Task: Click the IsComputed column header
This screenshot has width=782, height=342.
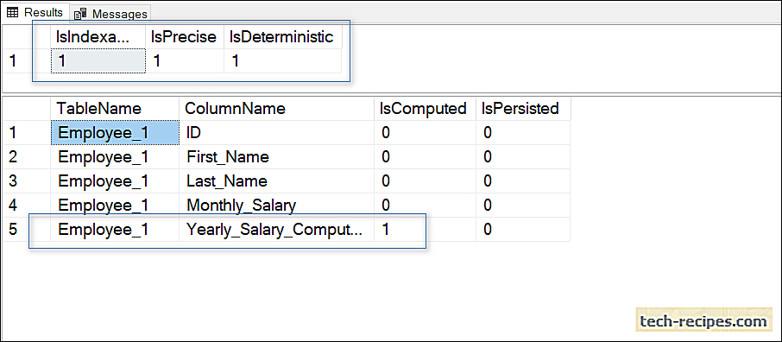Action: click(x=425, y=108)
